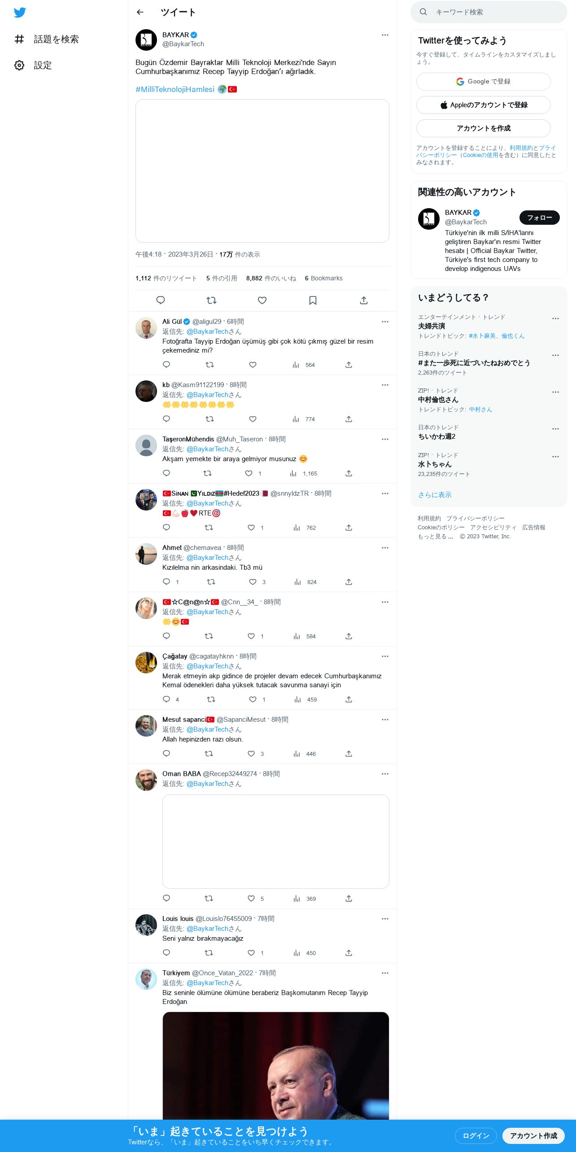Screen dimensions: 576x1152
Task: Follow BAYKAR with フォロー button
Action: point(540,218)
